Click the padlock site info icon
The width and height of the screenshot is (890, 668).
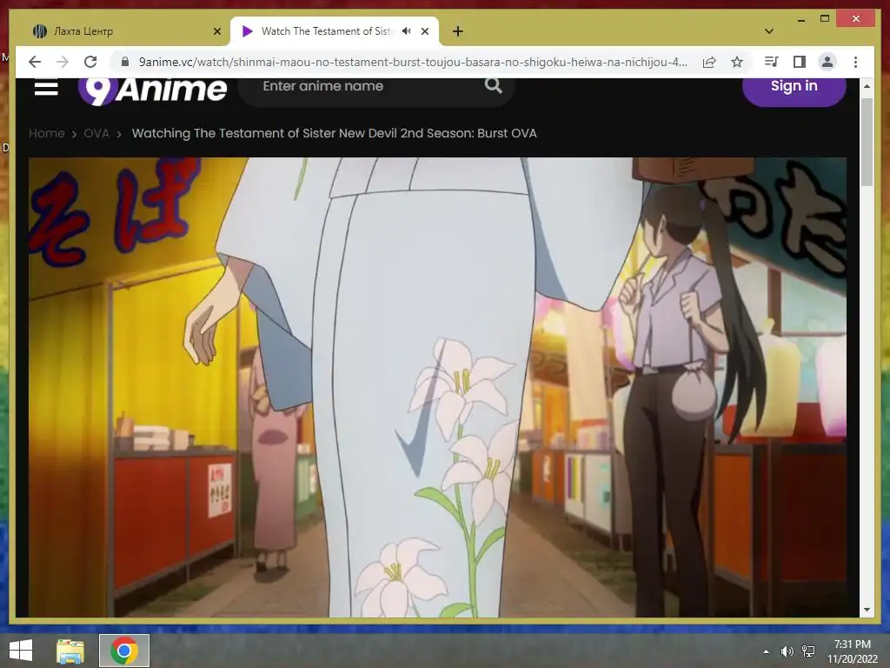point(125,62)
